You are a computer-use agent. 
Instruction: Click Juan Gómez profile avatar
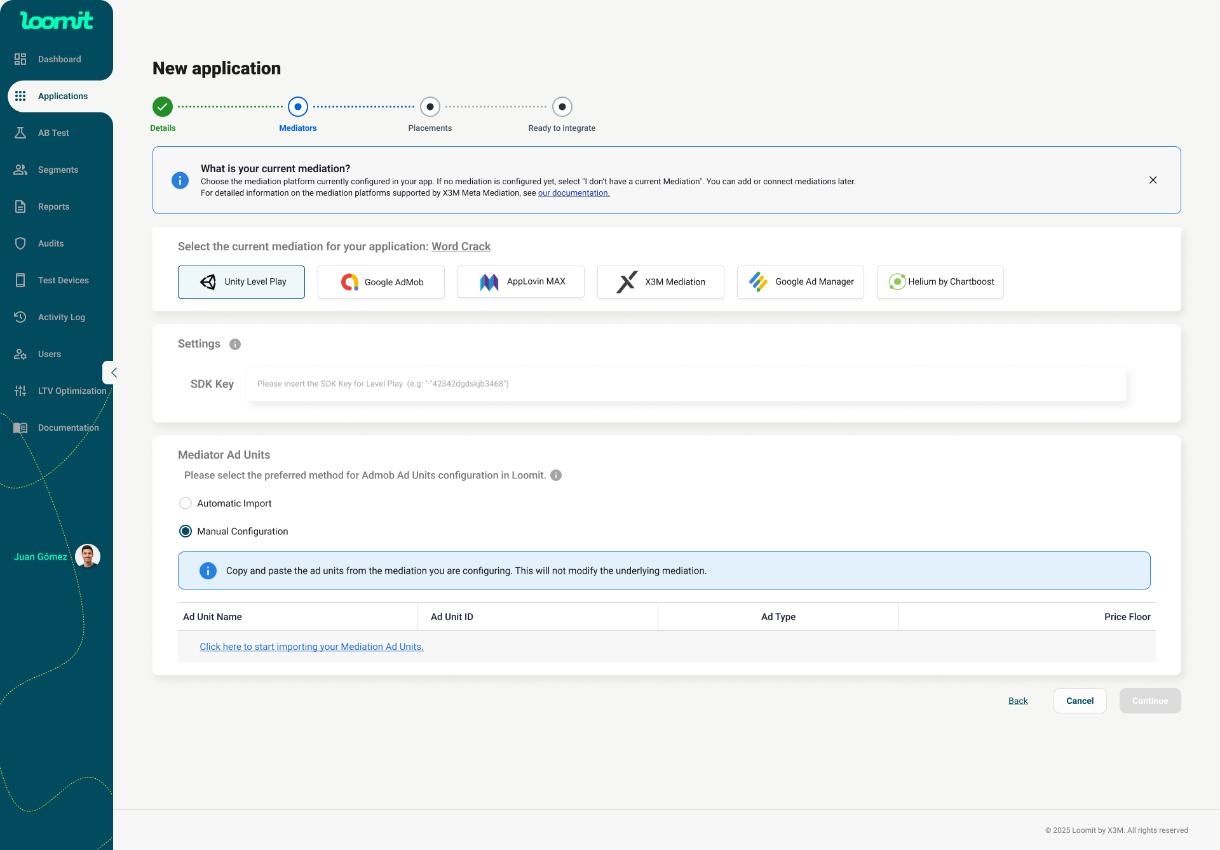point(88,556)
